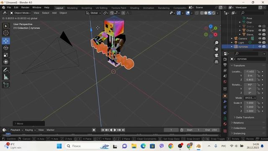Play the animation forward
Viewport: 268px width, 151px height.
[115, 130]
